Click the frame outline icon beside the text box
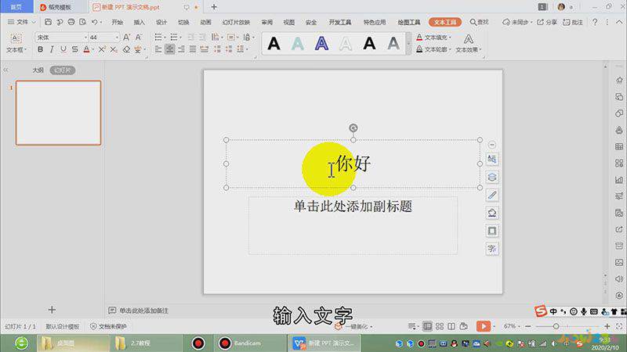 pos(492,231)
